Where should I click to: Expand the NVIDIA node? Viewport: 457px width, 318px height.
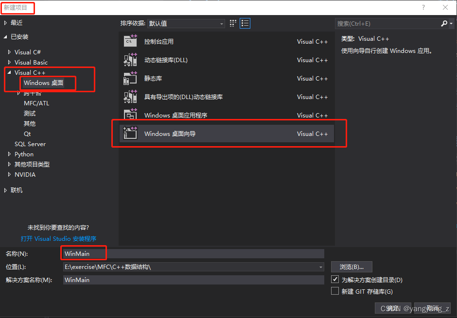coord(9,175)
